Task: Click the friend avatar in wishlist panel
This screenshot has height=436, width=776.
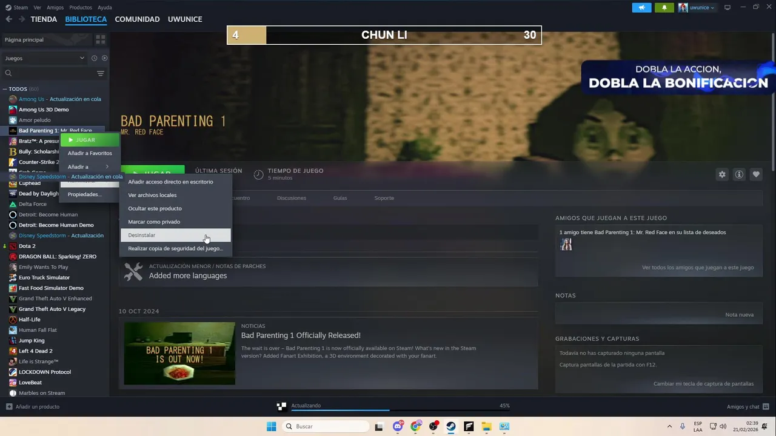Action: pyautogui.click(x=566, y=244)
